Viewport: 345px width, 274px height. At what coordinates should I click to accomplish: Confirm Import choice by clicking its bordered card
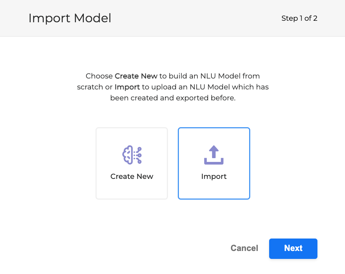tap(214, 163)
